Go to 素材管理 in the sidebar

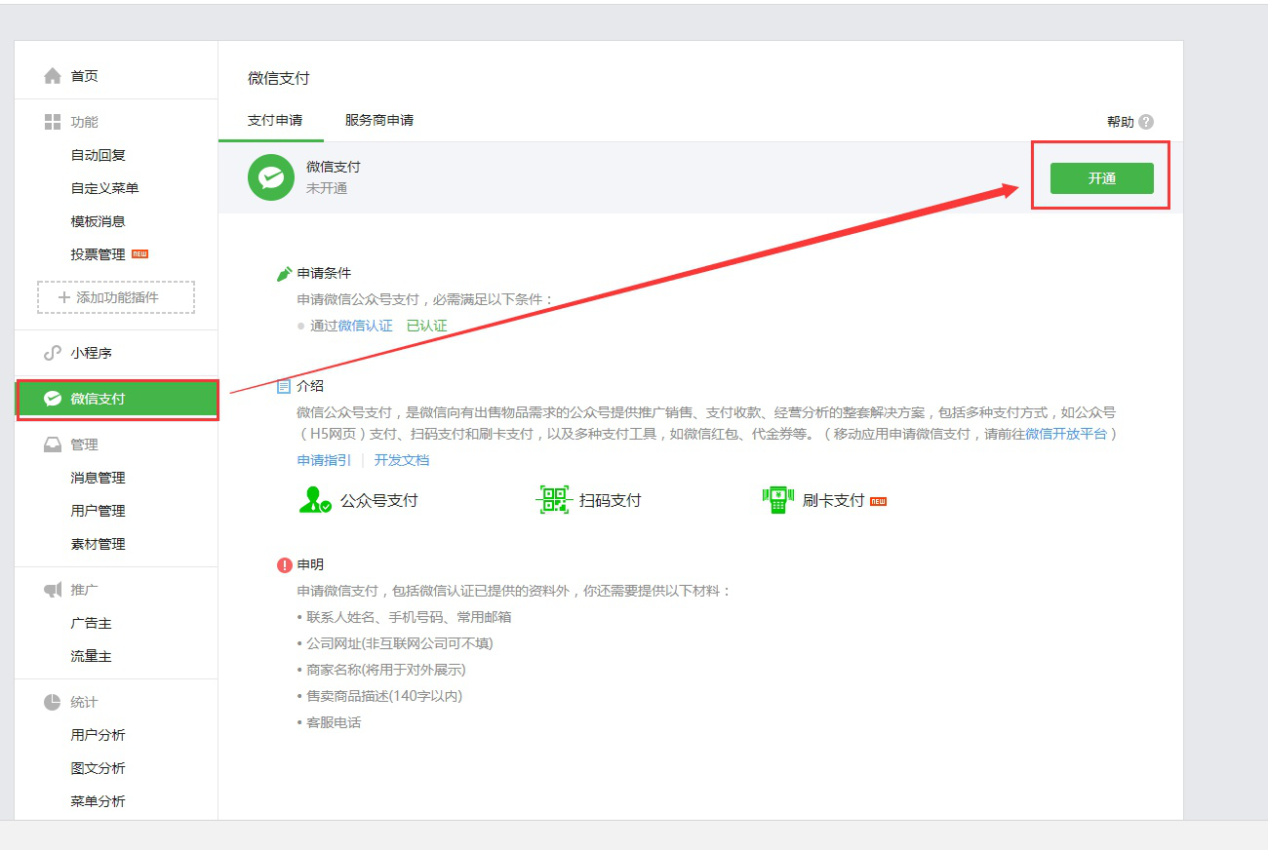(99, 544)
